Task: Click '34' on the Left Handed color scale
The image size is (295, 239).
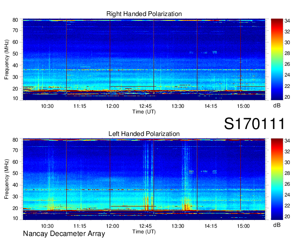Action: [287, 141]
